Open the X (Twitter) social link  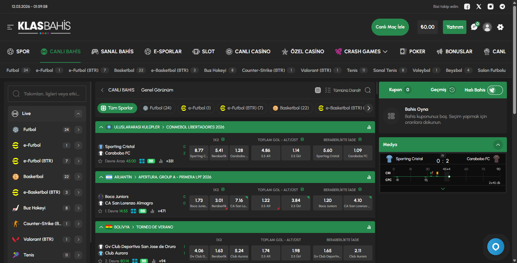click(479, 7)
